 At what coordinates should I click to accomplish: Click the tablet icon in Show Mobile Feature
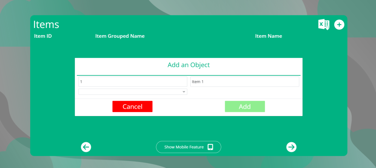pos(210,147)
